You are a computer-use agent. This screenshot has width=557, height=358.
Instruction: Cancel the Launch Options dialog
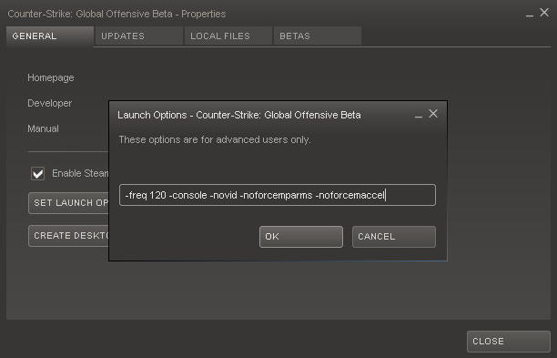click(x=394, y=237)
